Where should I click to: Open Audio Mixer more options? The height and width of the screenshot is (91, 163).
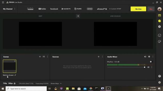153,57
